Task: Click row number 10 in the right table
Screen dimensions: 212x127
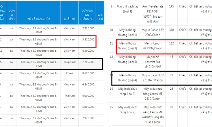Action: click(111, 30)
